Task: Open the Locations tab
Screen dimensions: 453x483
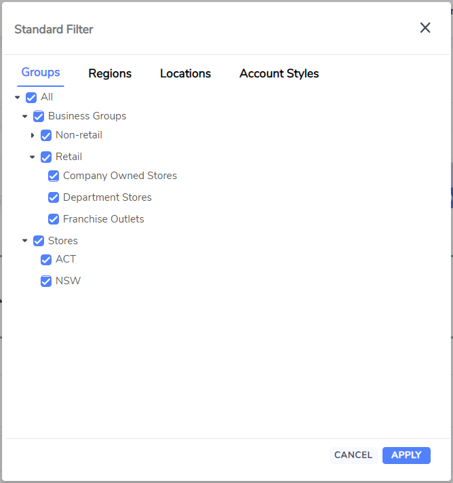Action: tap(185, 74)
